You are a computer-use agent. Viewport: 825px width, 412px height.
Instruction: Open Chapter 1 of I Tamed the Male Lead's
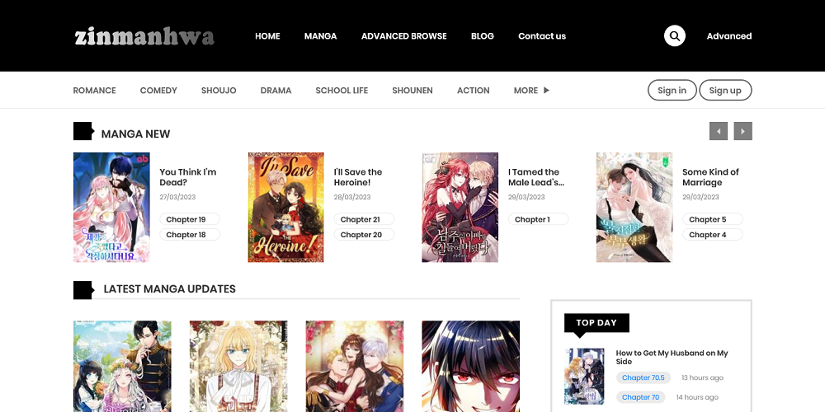pos(538,219)
